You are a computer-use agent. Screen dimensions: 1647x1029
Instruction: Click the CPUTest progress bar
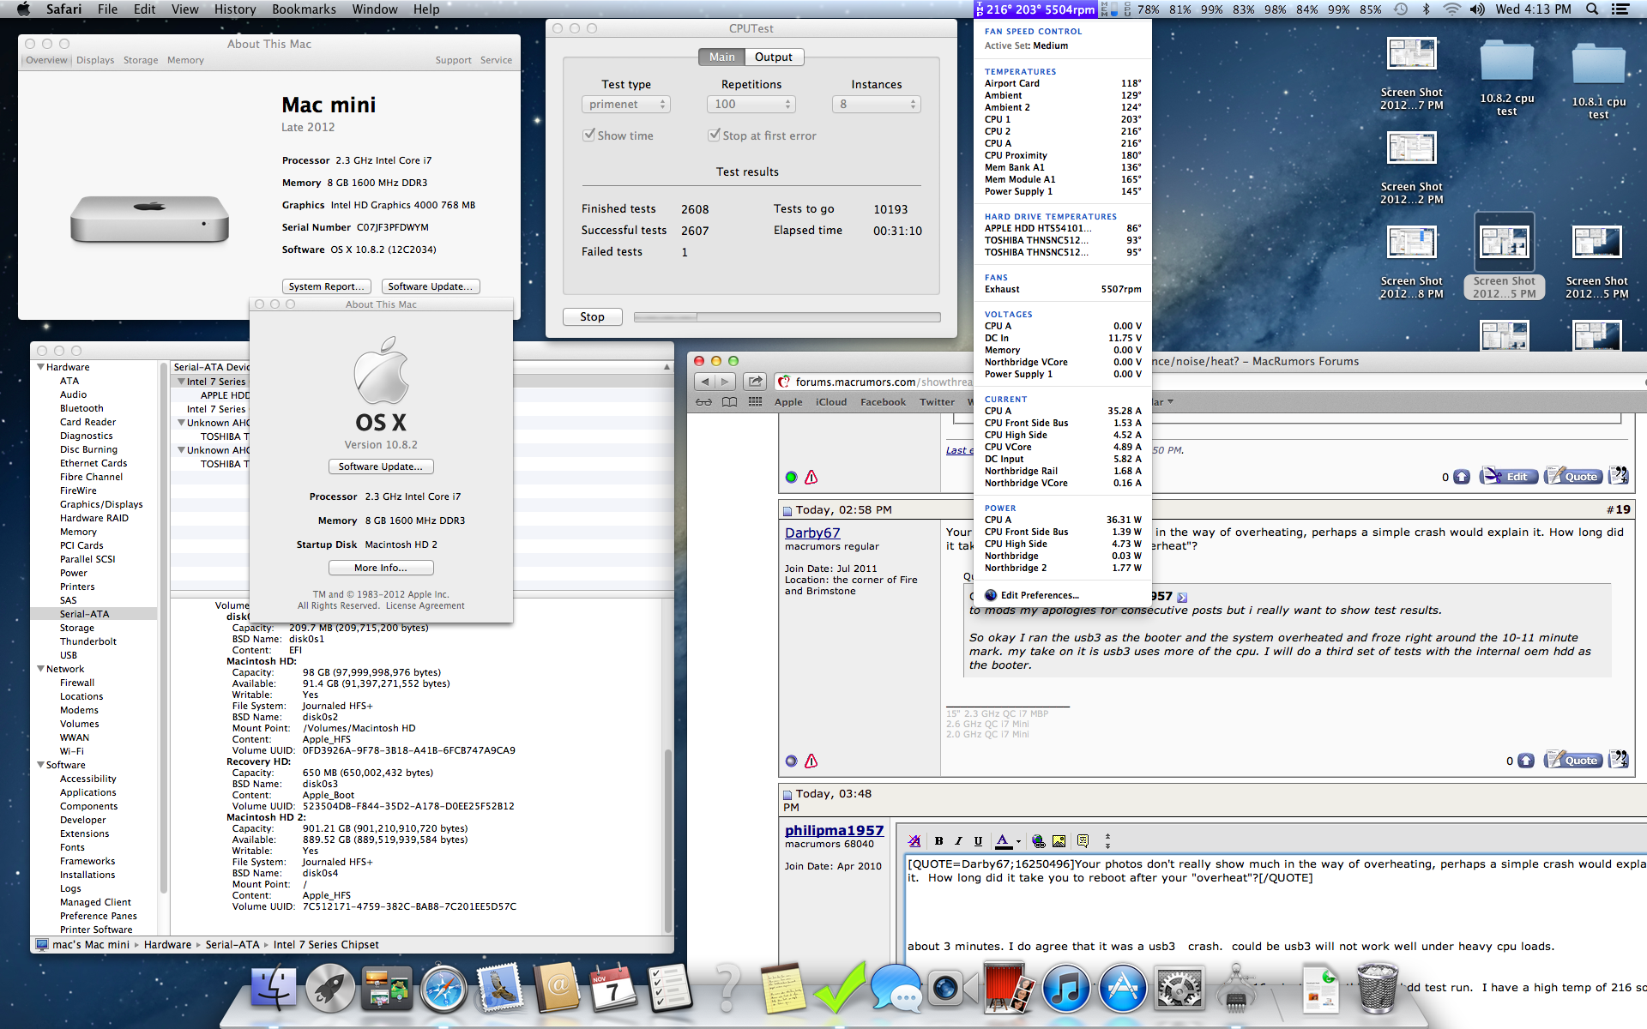pyautogui.click(x=787, y=316)
